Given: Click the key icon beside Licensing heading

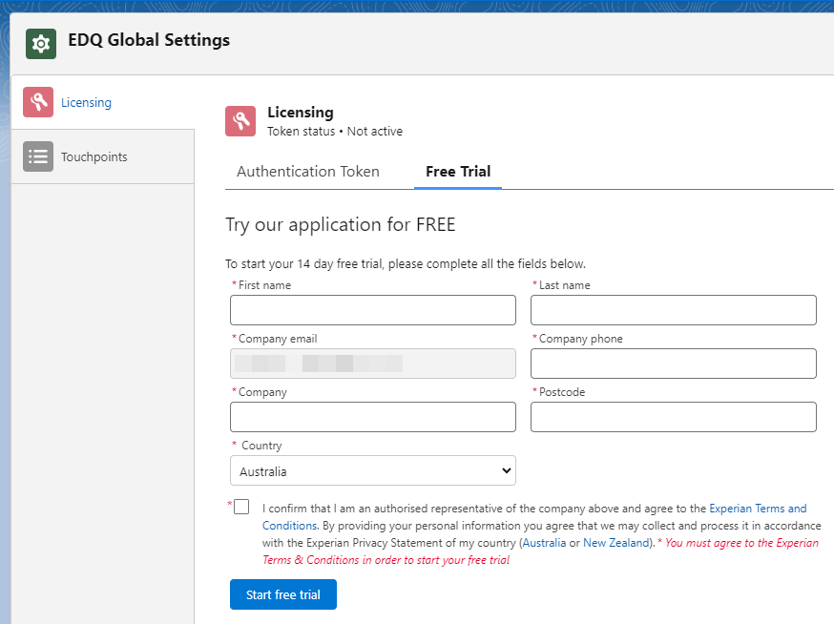Looking at the screenshot, I should click(240, 121).
